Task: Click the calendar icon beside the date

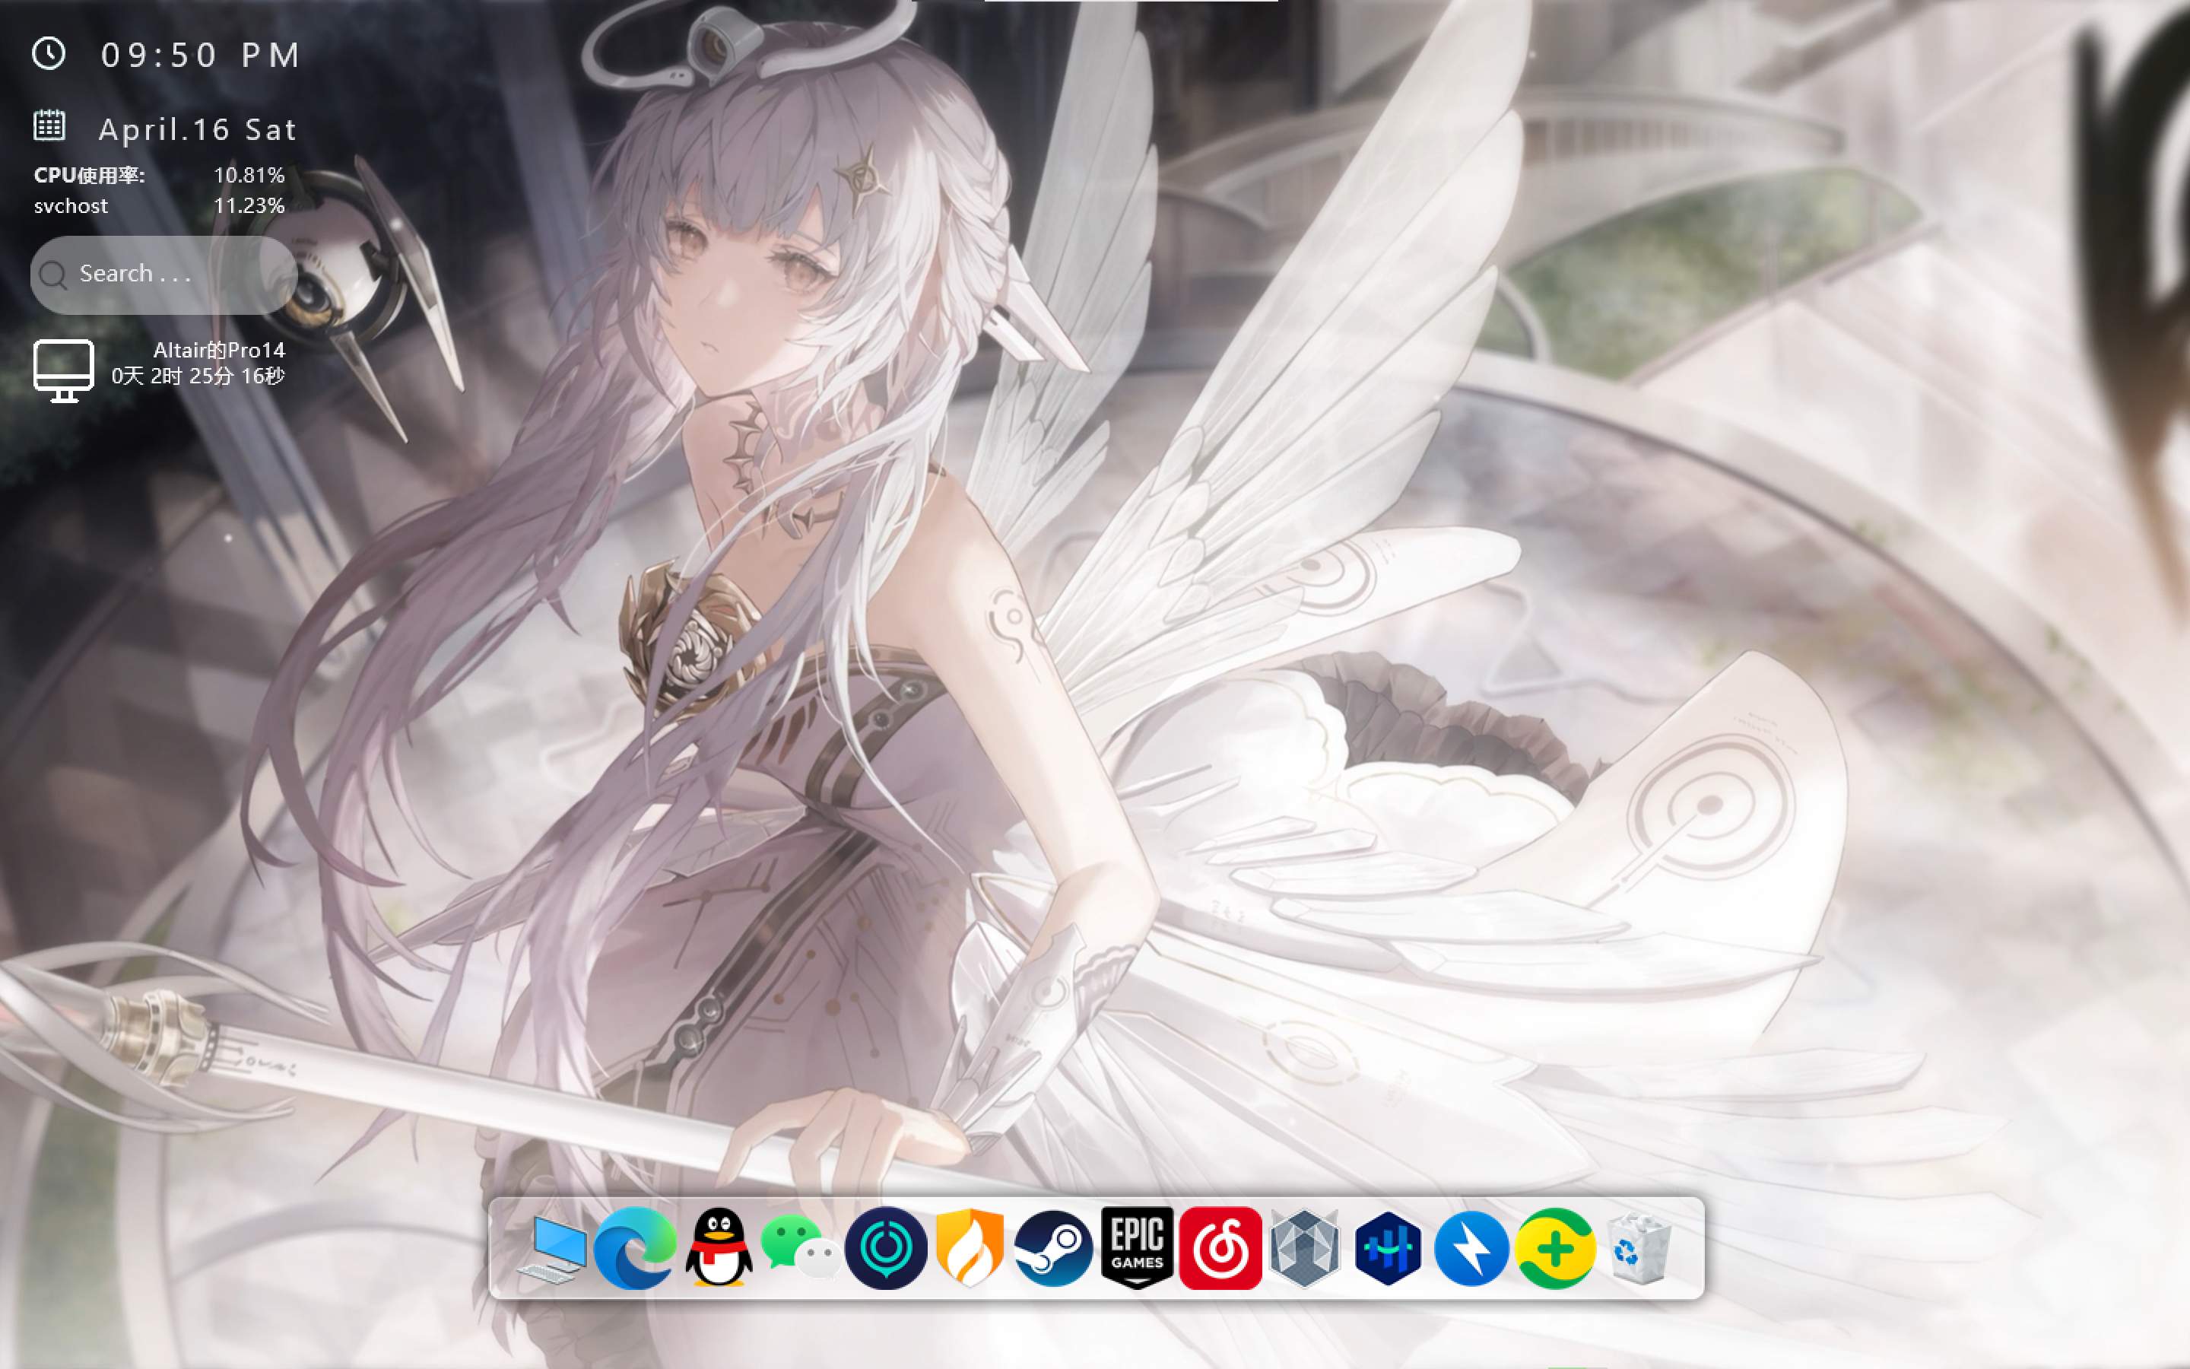Action: pos(49,125)
